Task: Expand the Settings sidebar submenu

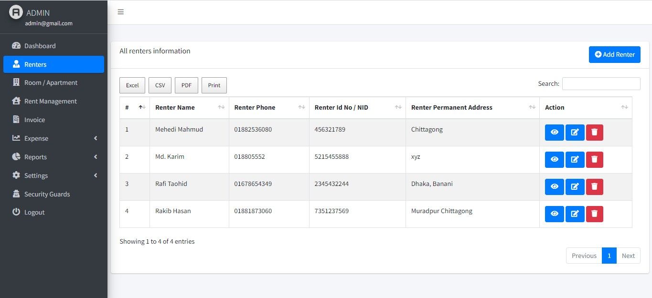Action: (x=53, y=175)
